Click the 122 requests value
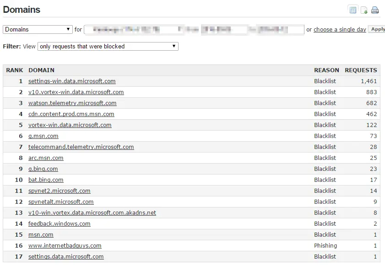The width and height of the screenshot is (385, 265). coord(372,125)
